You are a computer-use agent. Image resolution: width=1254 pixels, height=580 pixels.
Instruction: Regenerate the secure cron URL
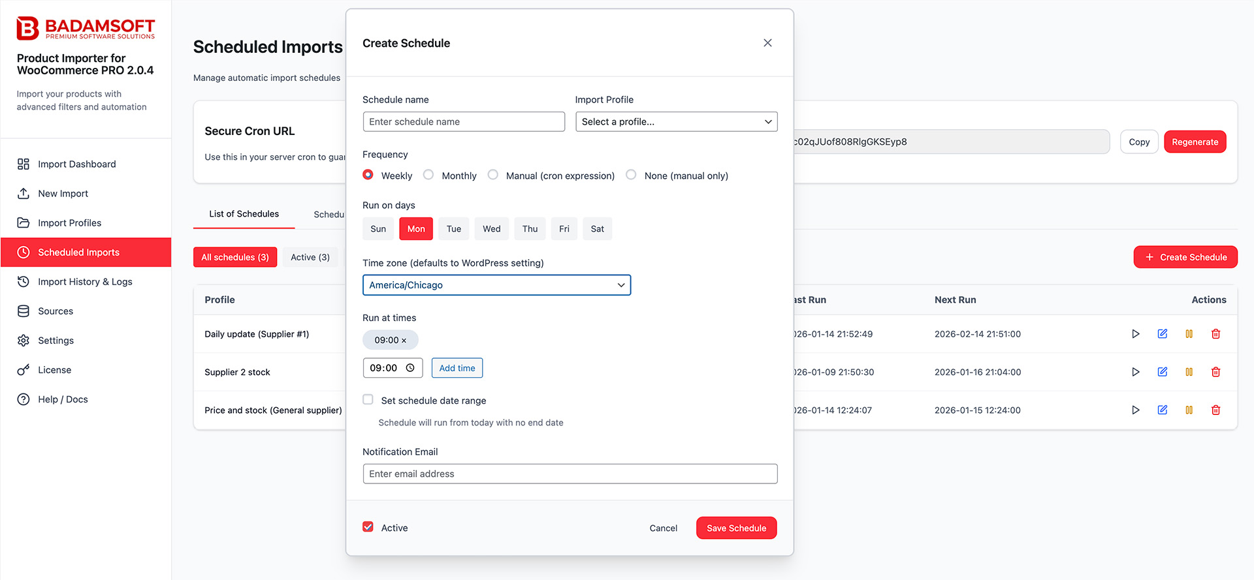pyautogui.click(x=1195, y=142)
